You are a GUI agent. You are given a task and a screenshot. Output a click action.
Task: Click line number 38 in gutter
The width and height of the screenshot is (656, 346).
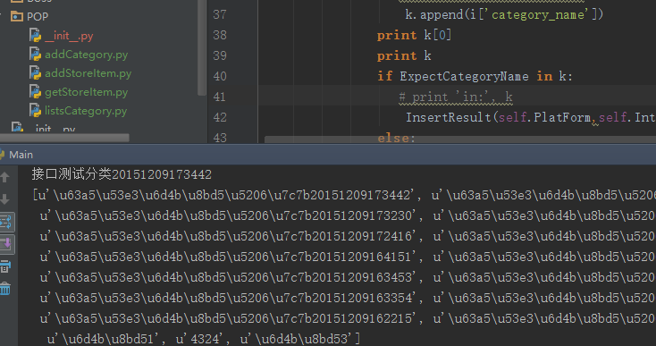[220, 35]
